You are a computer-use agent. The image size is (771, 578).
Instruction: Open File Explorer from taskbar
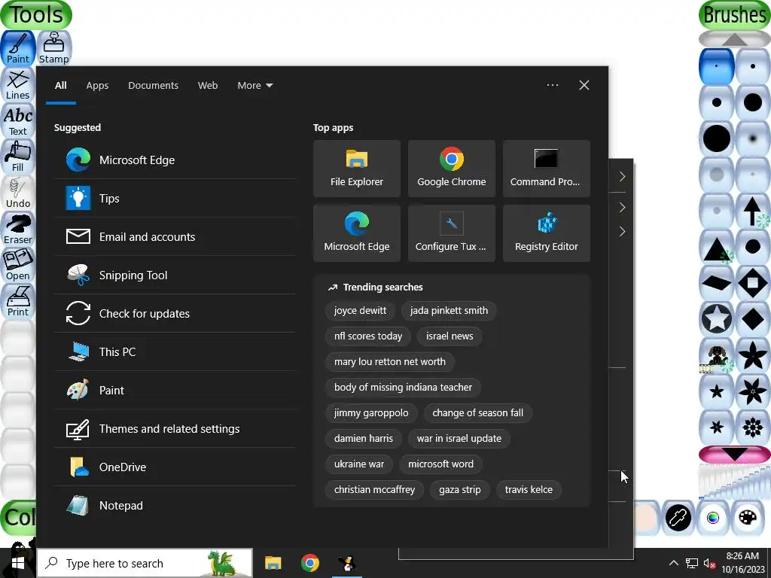pos(273,563)
